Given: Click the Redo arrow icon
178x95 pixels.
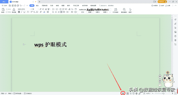Looking at the screenshot, I should click(x=24, y=5).
